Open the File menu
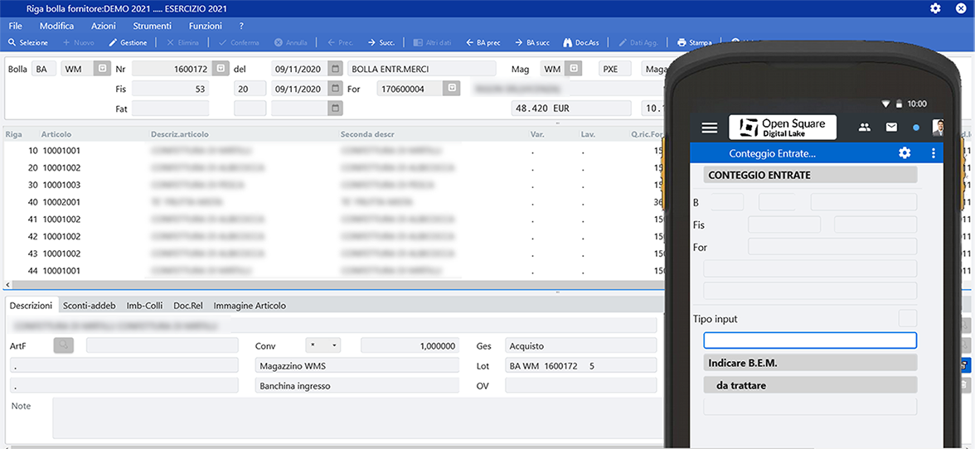 click(16, 26)
